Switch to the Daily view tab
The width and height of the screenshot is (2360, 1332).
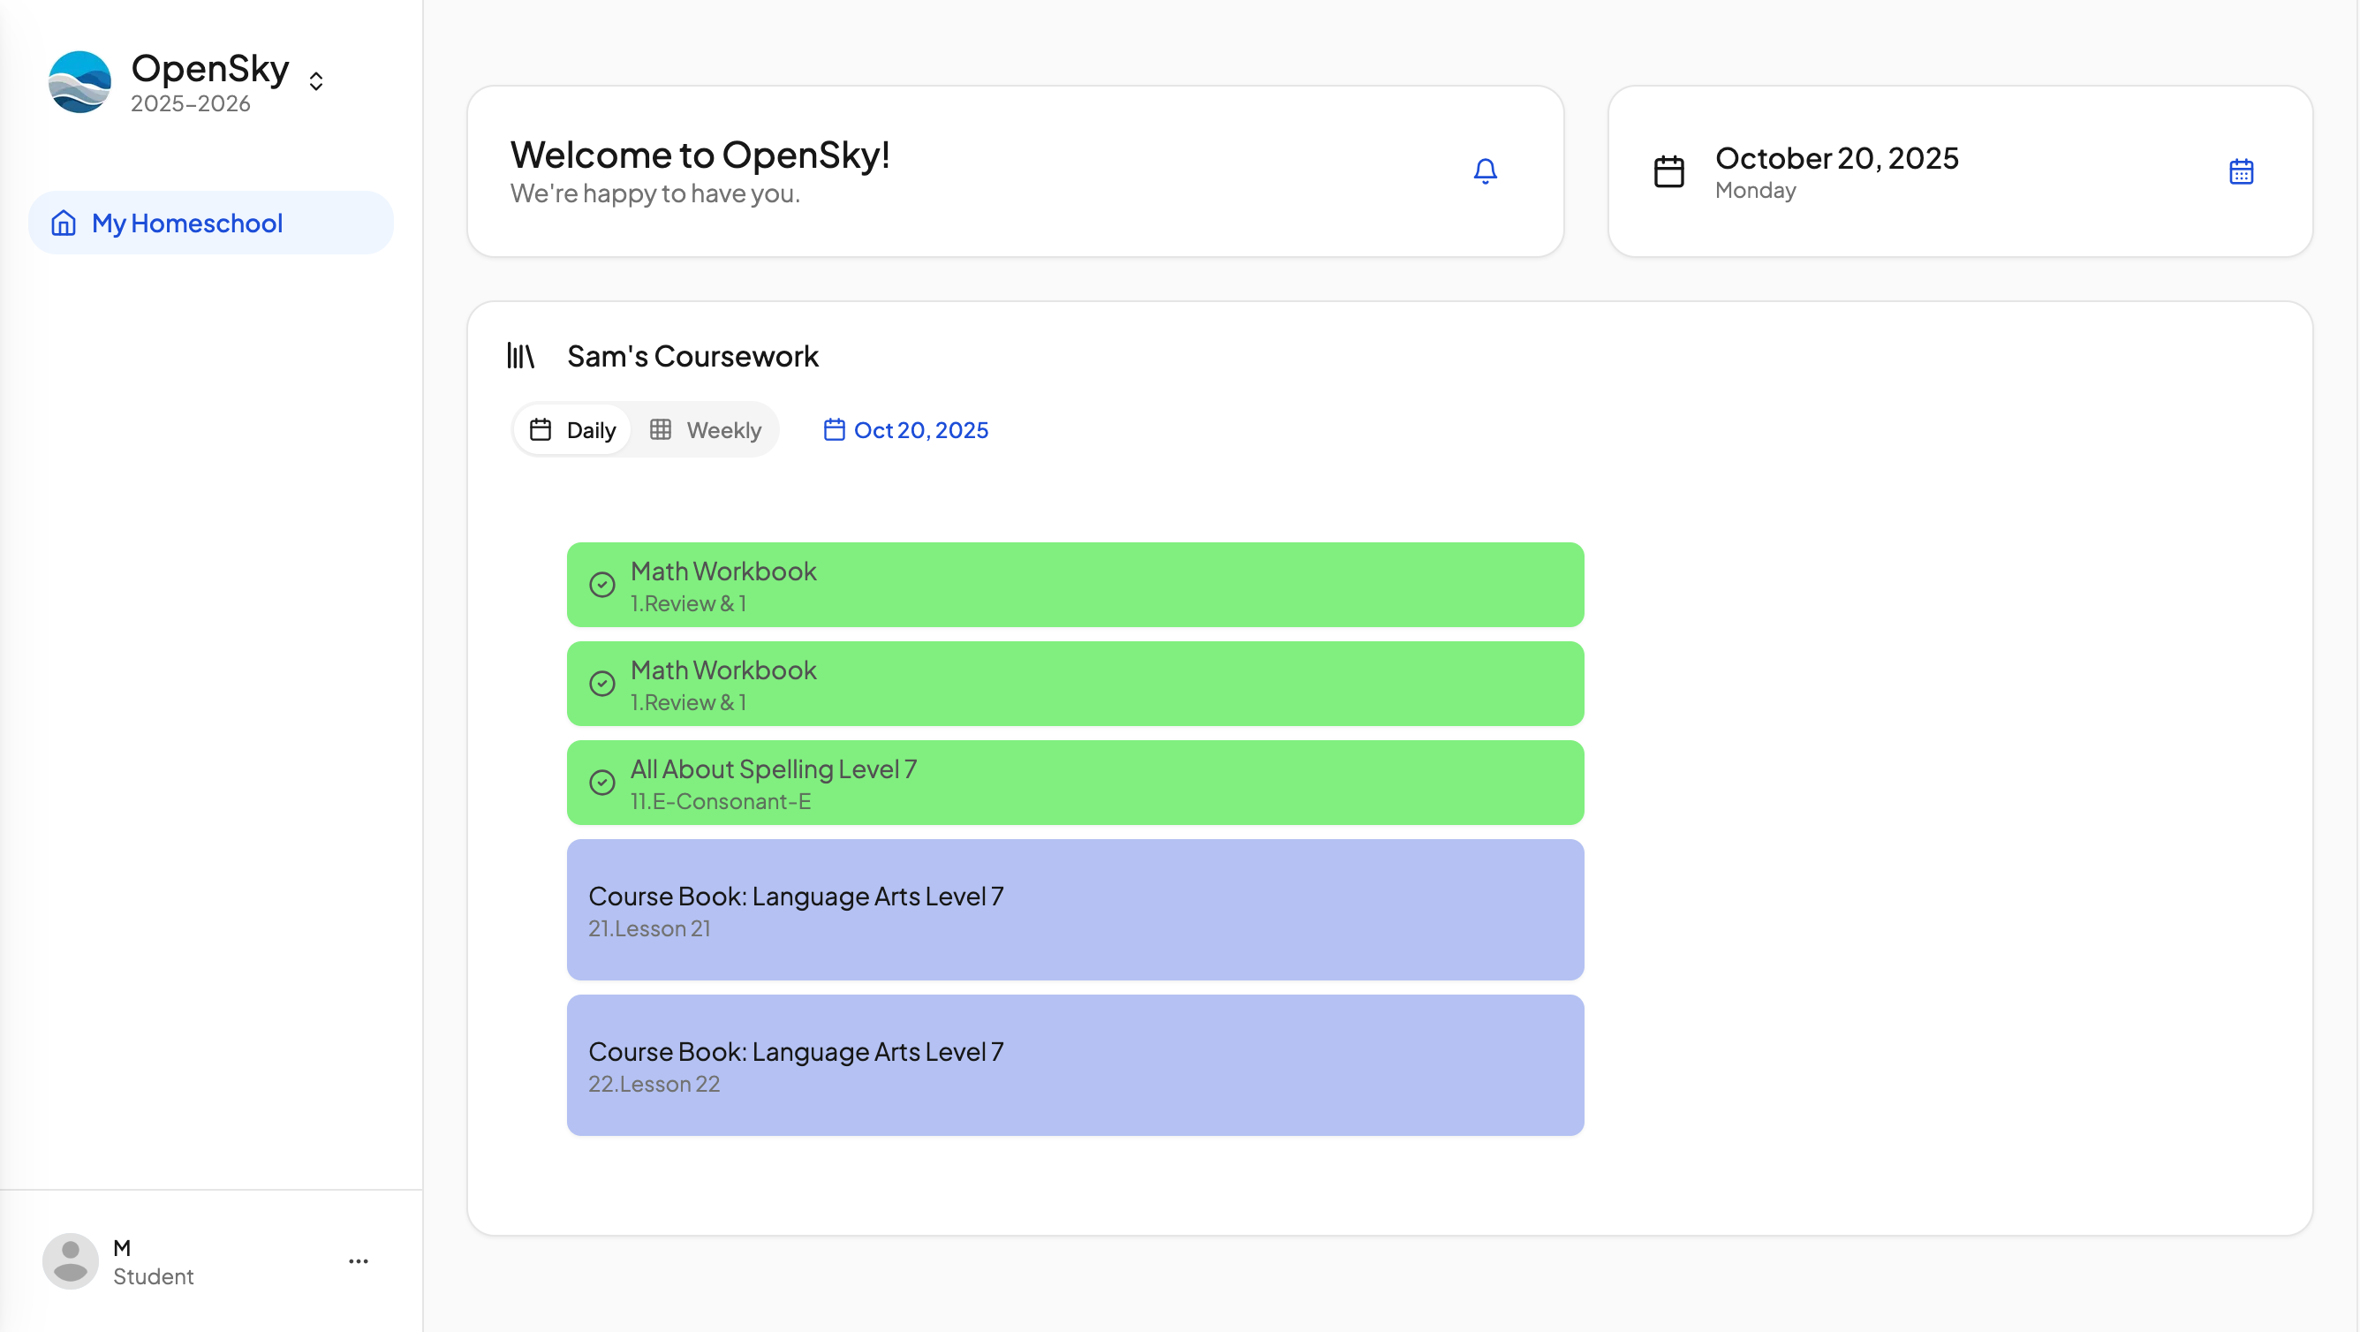572,429
